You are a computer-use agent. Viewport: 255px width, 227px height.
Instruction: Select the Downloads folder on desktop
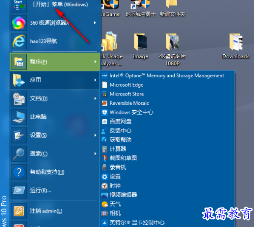pos(236,46)
